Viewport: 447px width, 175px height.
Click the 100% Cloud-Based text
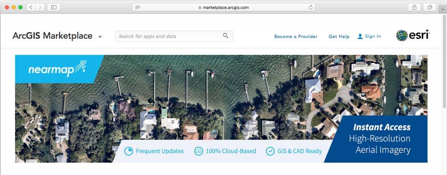[231, 151]
